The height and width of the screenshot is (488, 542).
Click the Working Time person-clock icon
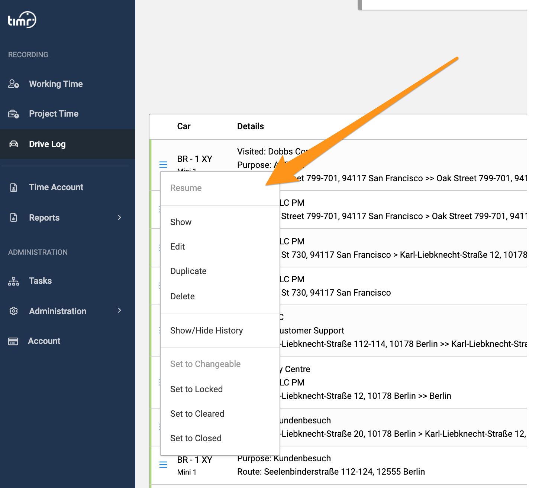14,84
